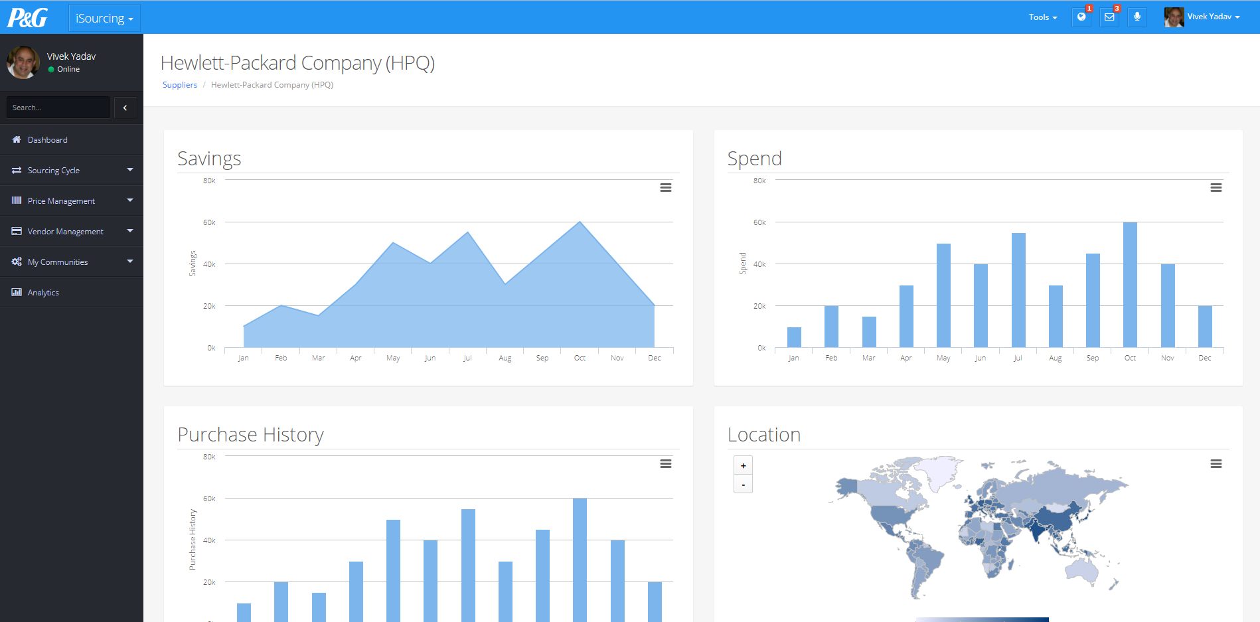
Task: Click the Price Management barcode icon
Action: pyautogui.click(x=17, y=200)
